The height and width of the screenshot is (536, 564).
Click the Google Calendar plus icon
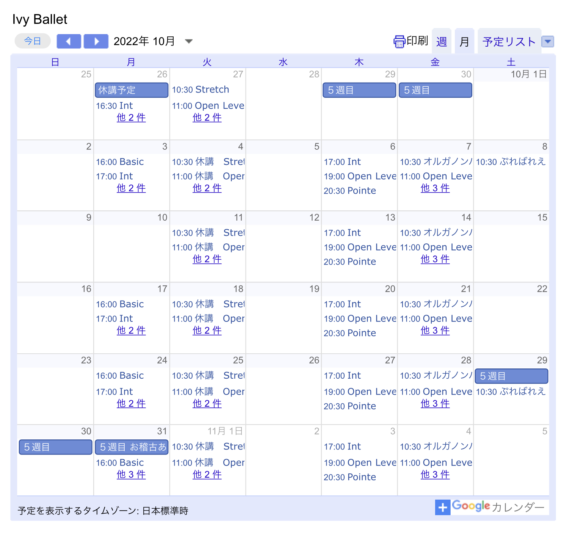tap(442, 507)
